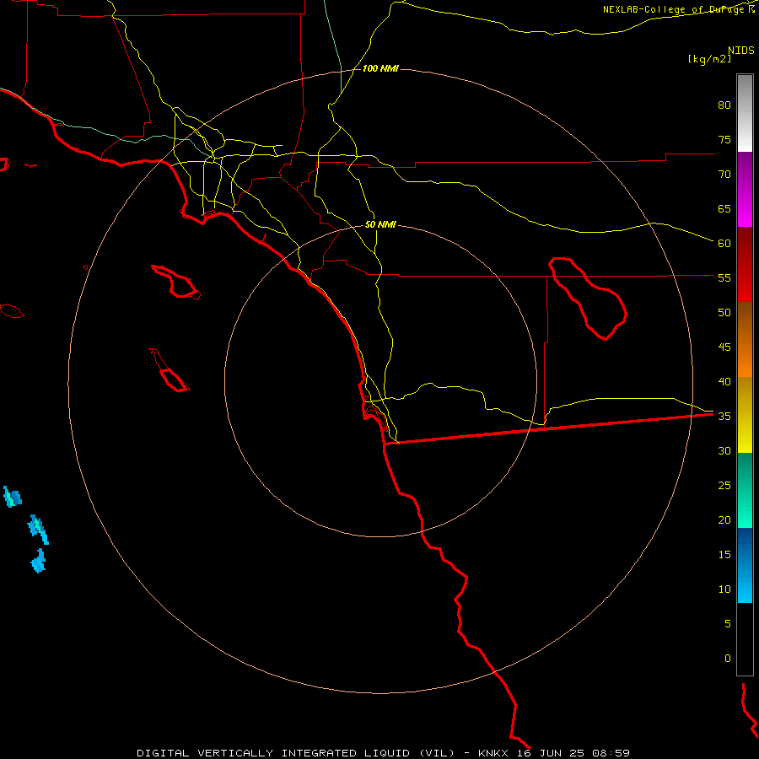
Task: Click the San Clemente Island outline
Action: (x=170, y=370)
